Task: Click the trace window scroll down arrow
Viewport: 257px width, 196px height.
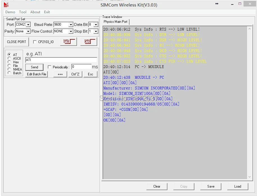Action: (x=249, y=177)
